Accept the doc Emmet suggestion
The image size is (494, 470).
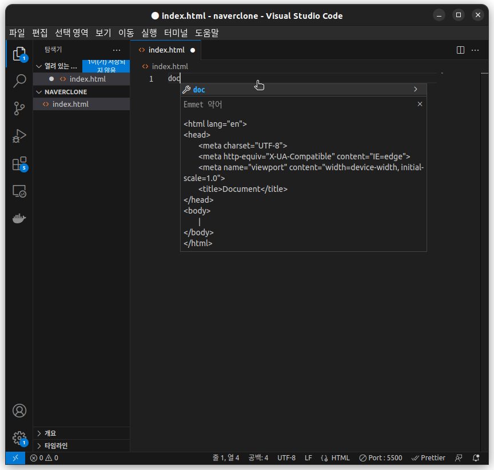tap(303, 90)
